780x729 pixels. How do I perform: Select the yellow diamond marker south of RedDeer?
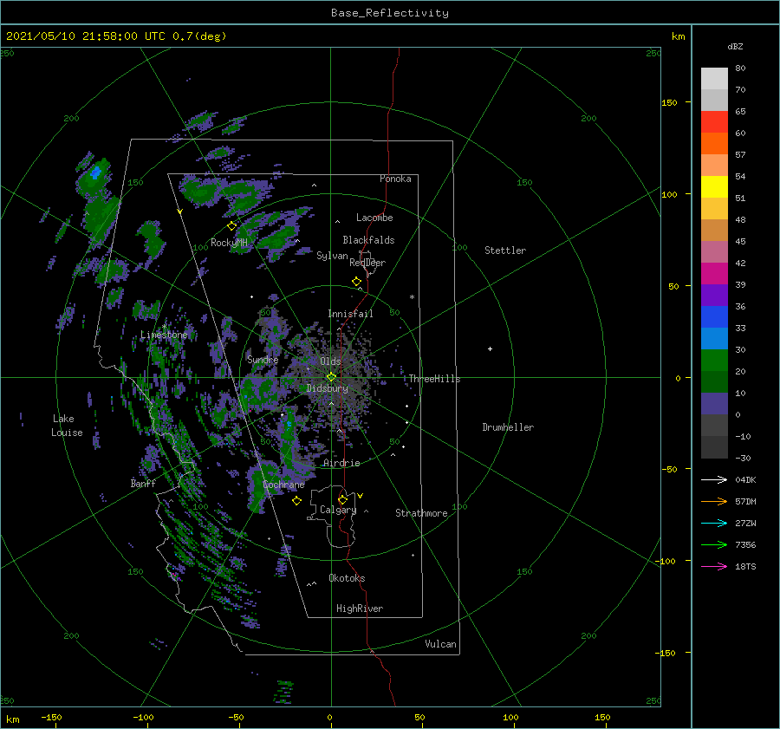(356, 282)
